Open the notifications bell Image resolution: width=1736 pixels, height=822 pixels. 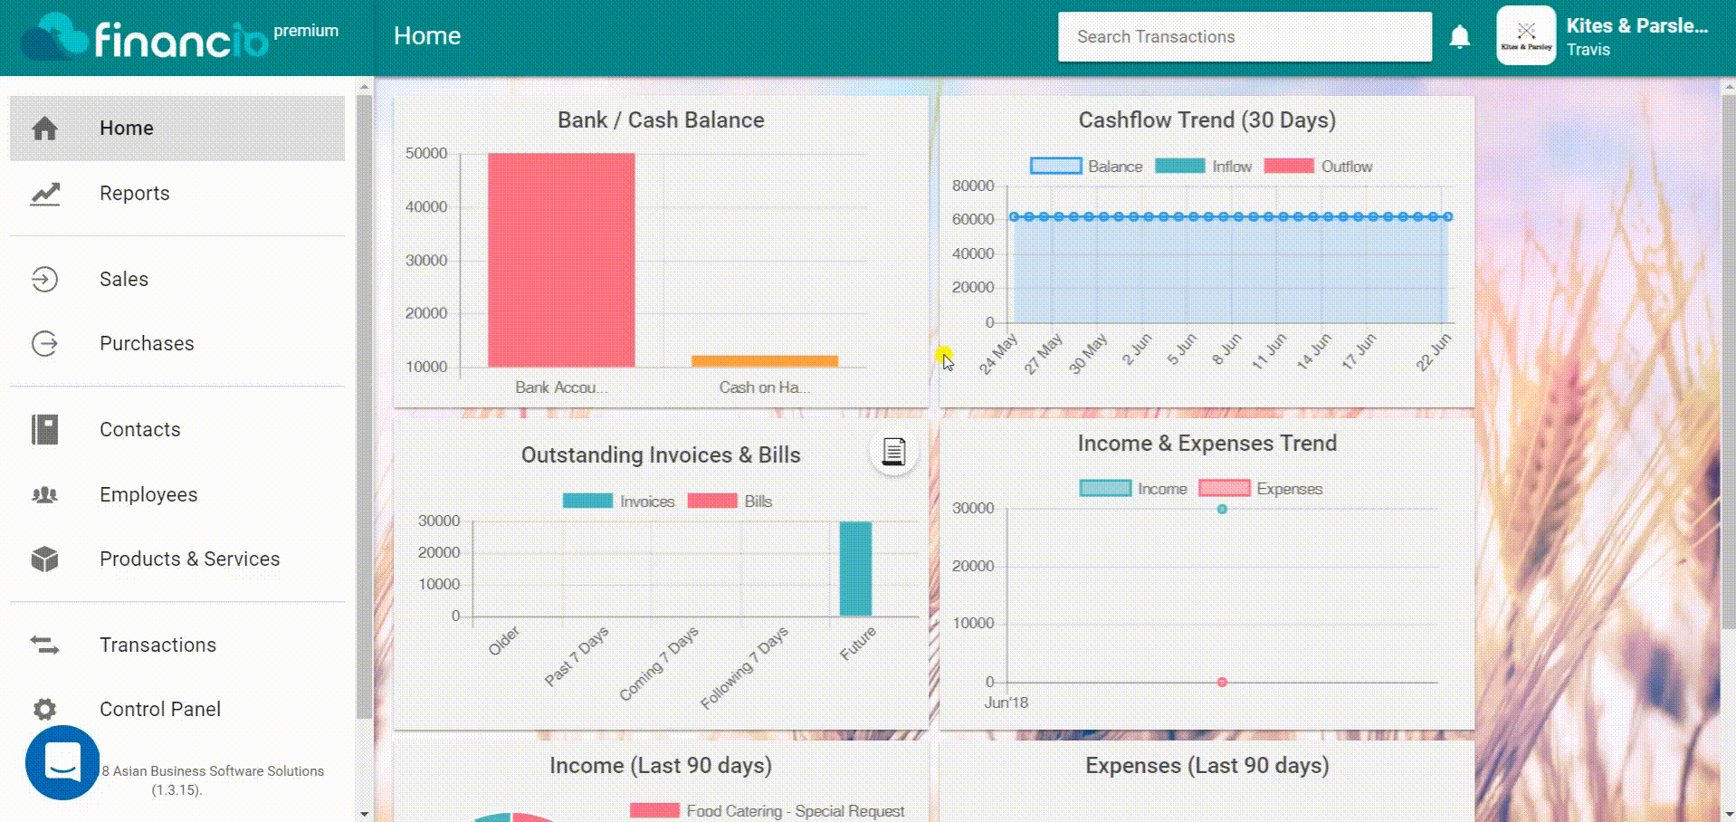click(x=1459, y=37)
